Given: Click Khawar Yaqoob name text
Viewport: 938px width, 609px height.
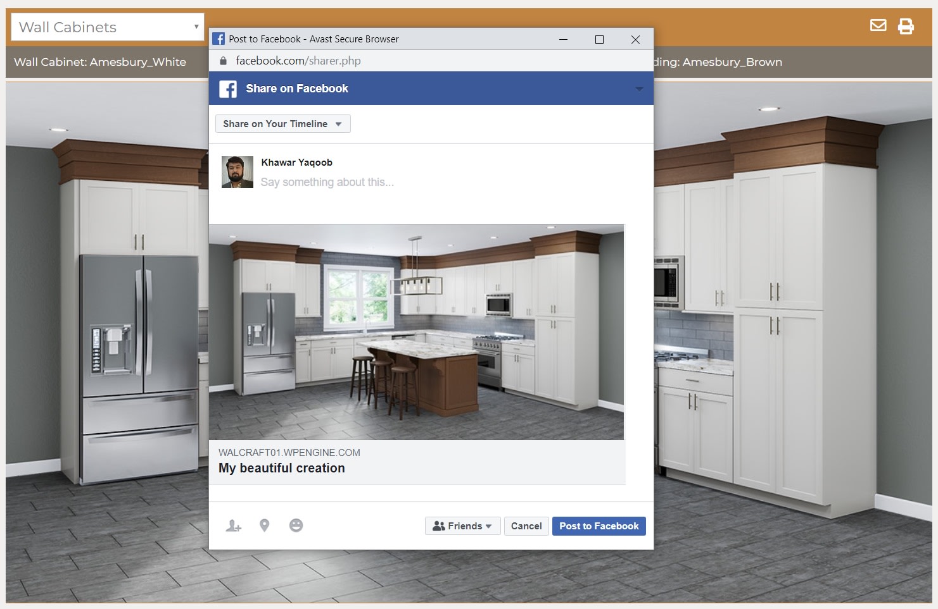Looking at the screenshot, I should pos(296,163).
